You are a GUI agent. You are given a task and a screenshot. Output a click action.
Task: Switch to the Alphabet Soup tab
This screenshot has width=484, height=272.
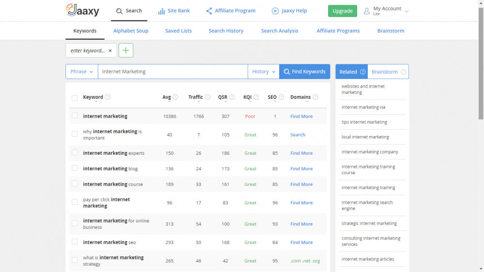pyautogui.click(x=131, y=30)
